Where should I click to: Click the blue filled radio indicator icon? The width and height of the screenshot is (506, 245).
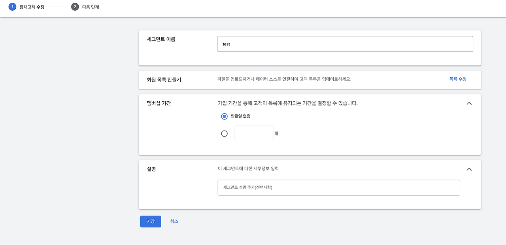224,116
